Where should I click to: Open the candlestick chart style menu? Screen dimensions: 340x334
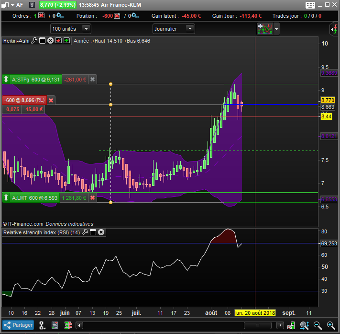pyautogui.click(x=7, y=5)
